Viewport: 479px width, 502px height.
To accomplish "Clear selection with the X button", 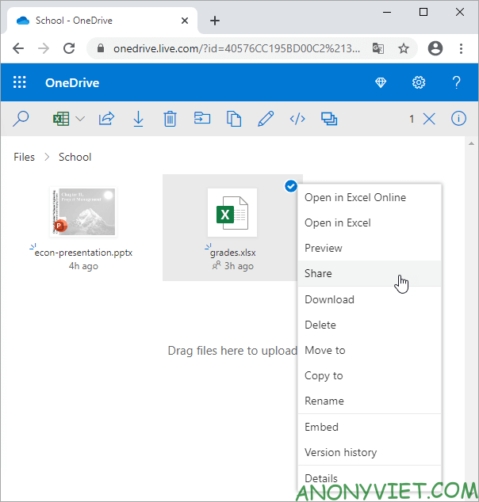I will click(429, 119).
